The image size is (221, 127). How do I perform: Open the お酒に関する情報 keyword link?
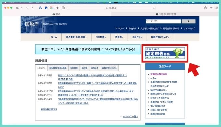(x=159, y=110)
